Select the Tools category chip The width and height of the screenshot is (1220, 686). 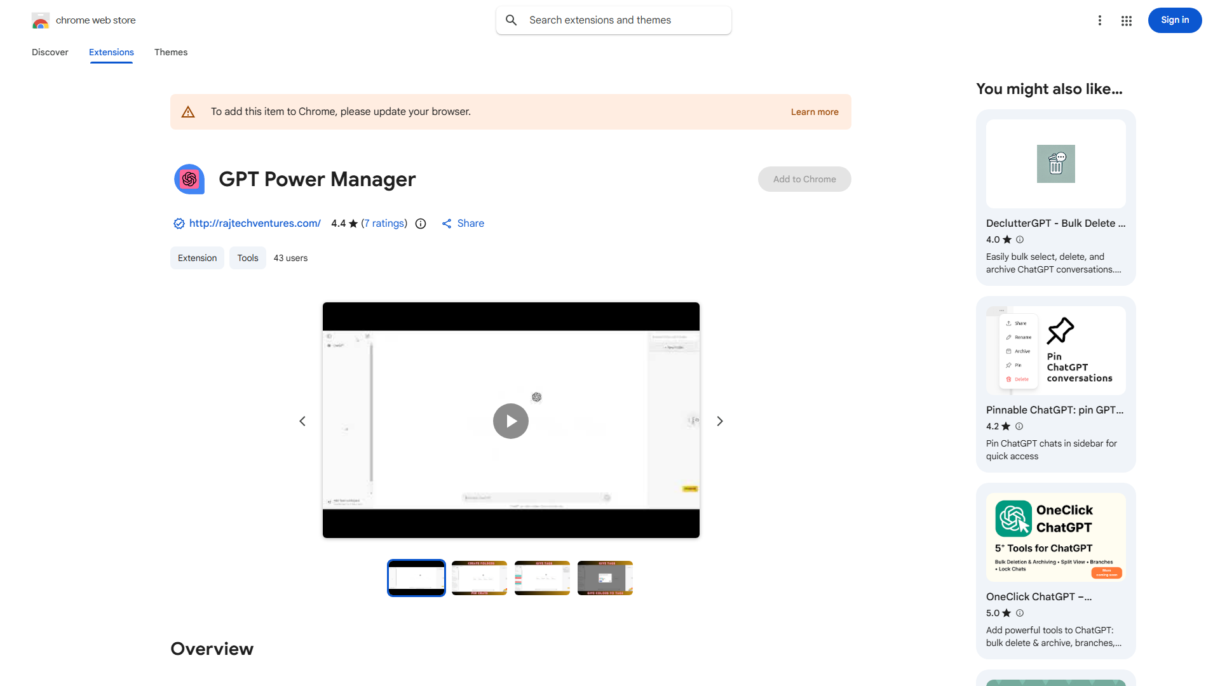[247, 258]
